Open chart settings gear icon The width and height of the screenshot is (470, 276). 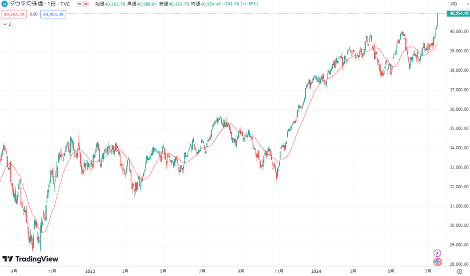click(459, 271)
